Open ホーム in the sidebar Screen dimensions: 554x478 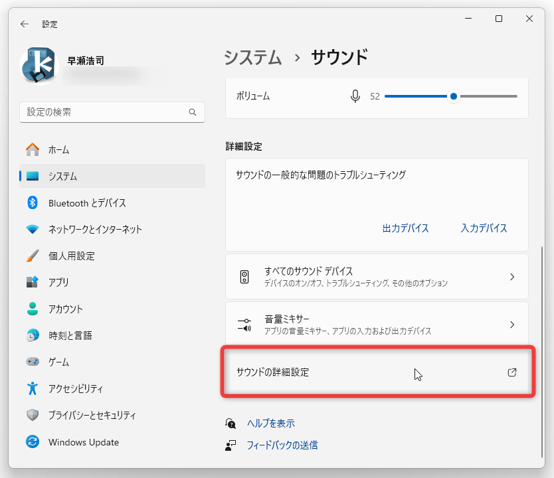pyautogui.click(x=112, y=149)
